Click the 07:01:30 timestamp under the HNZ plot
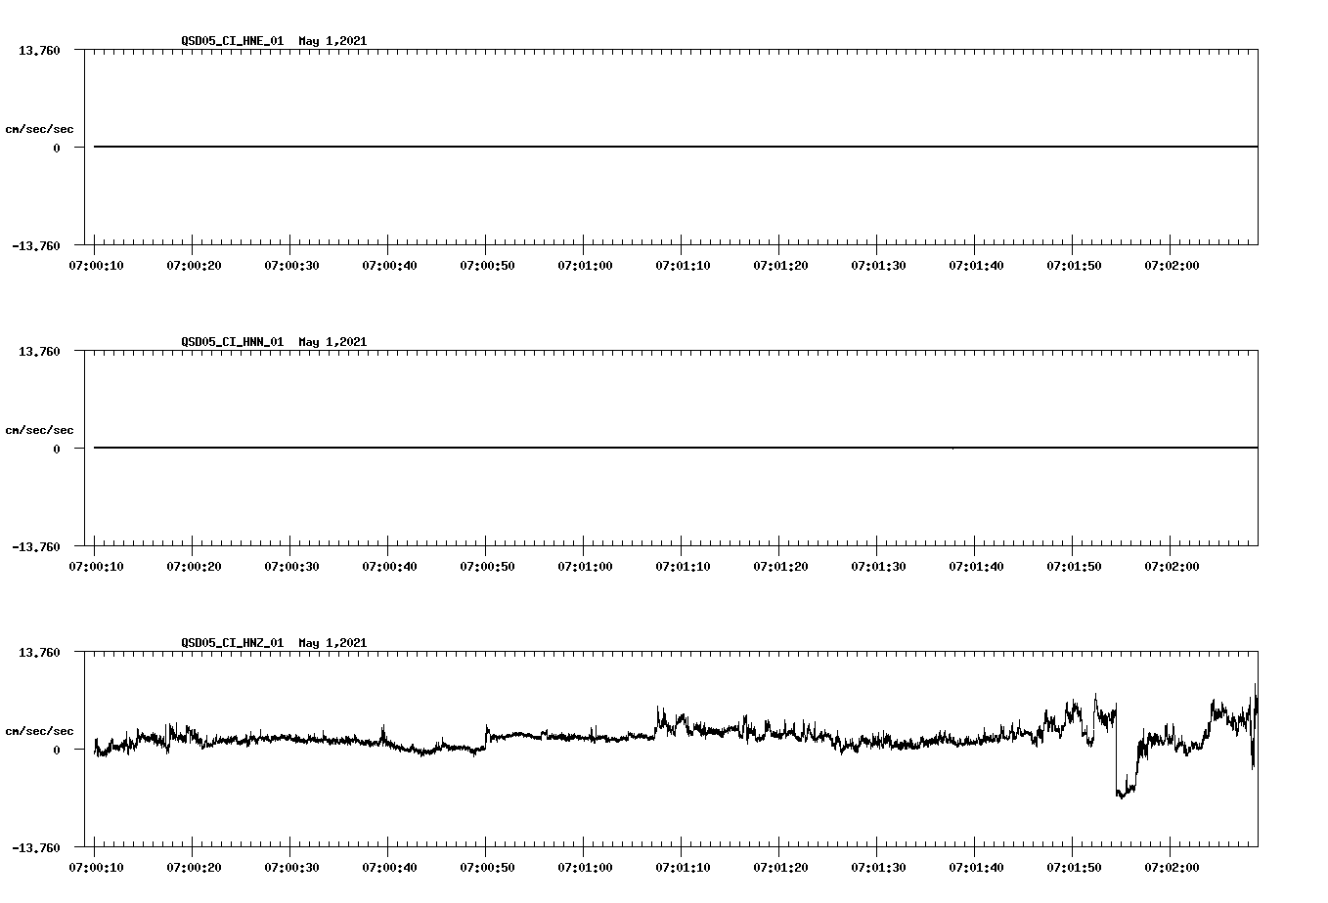 coord(877,866)
